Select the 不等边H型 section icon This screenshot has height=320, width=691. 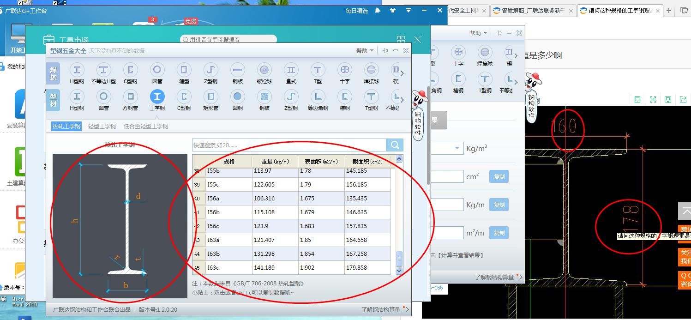point(103,70)
